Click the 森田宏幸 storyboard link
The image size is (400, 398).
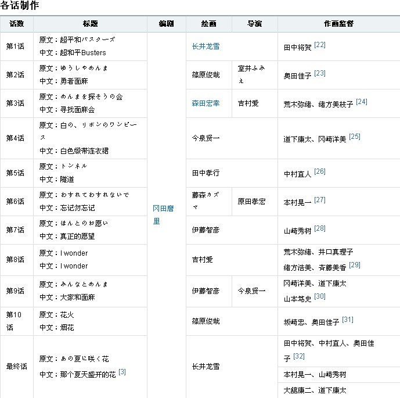(x=206, y=103)
